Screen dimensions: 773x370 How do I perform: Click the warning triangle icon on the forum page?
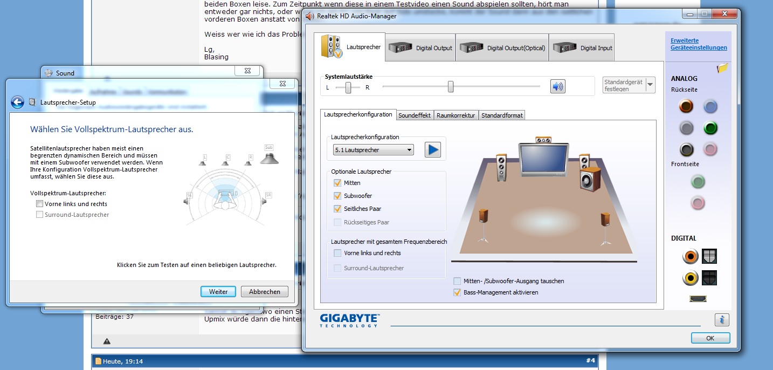point(107,341)
